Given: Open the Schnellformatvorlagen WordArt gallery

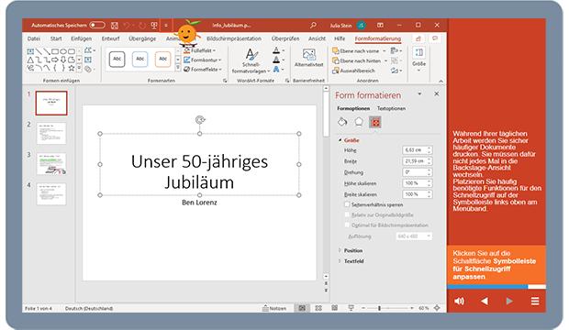Looking at the screenshot, I should click(x=251, y=60).
